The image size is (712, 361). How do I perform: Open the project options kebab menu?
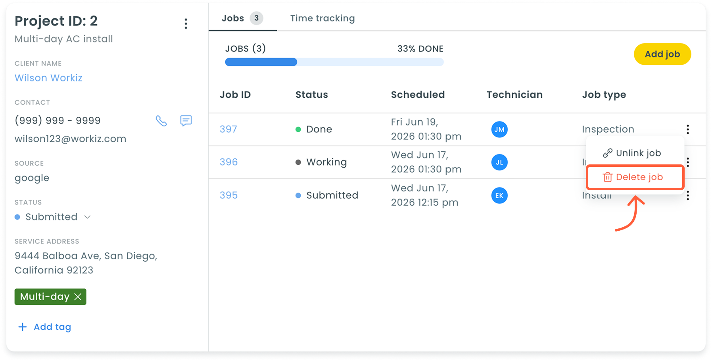click(186, 23)
